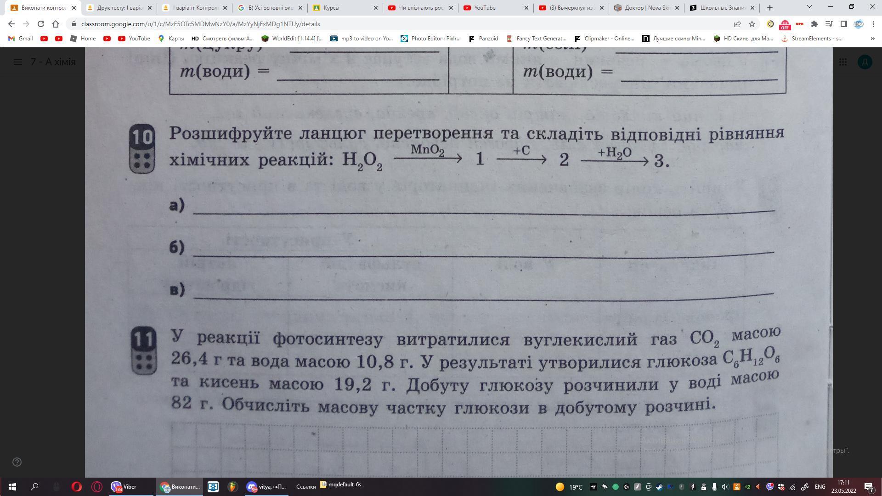Bookmark this page with the star icon
This screenshot has height=496, width=882.
tap(752, 24)
